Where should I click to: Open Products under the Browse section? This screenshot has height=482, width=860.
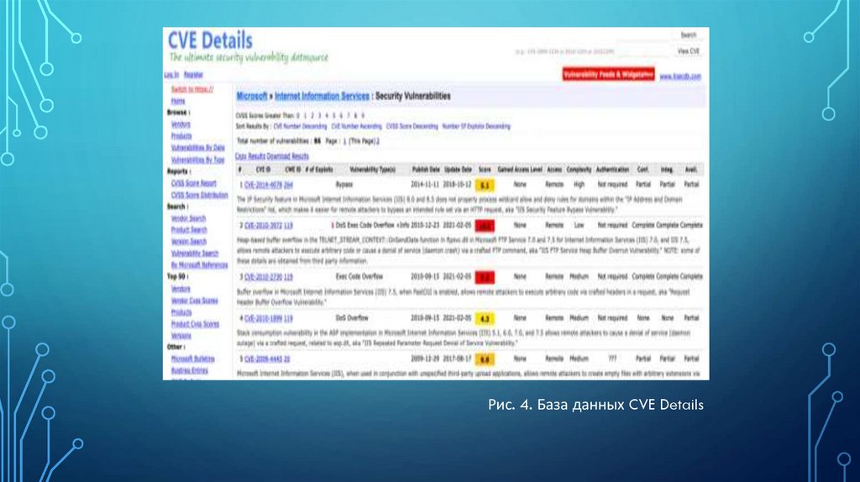click(181, 136)
